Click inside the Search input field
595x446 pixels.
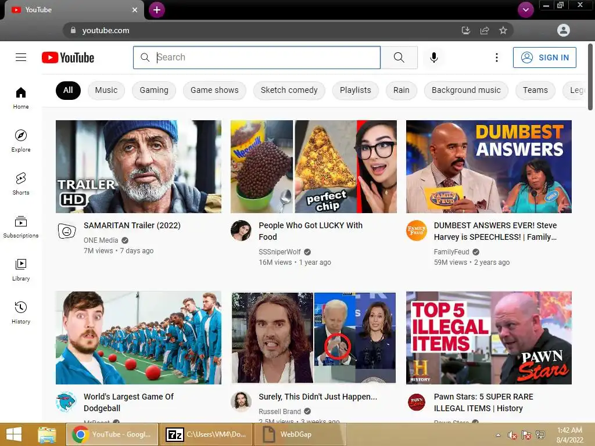click(x=256, y=57)
